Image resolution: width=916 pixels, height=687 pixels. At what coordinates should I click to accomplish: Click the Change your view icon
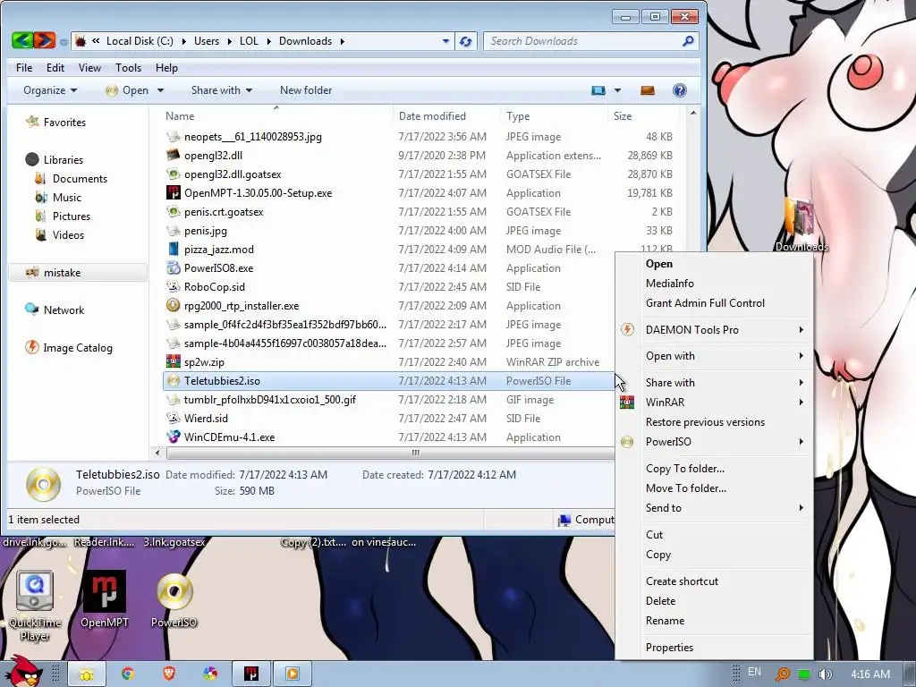(x=598, y=90)
